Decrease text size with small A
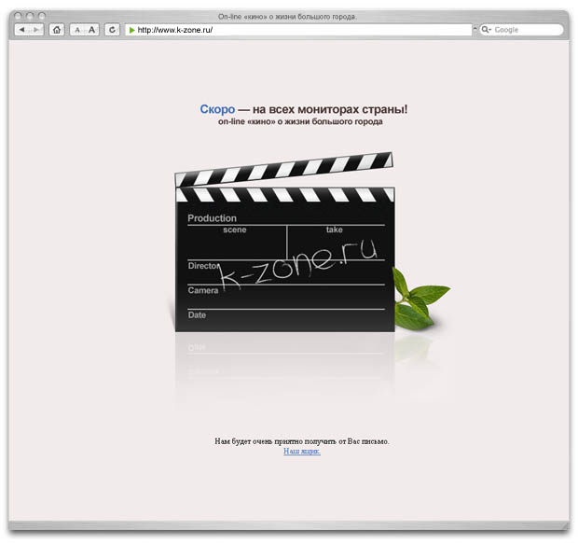 (x=77, y=30)
